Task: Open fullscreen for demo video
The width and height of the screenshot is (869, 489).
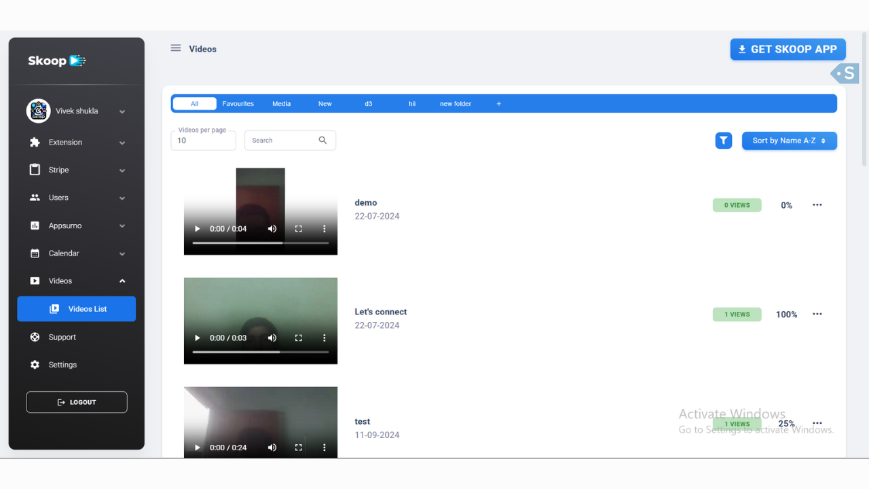Action: [298, 229]
